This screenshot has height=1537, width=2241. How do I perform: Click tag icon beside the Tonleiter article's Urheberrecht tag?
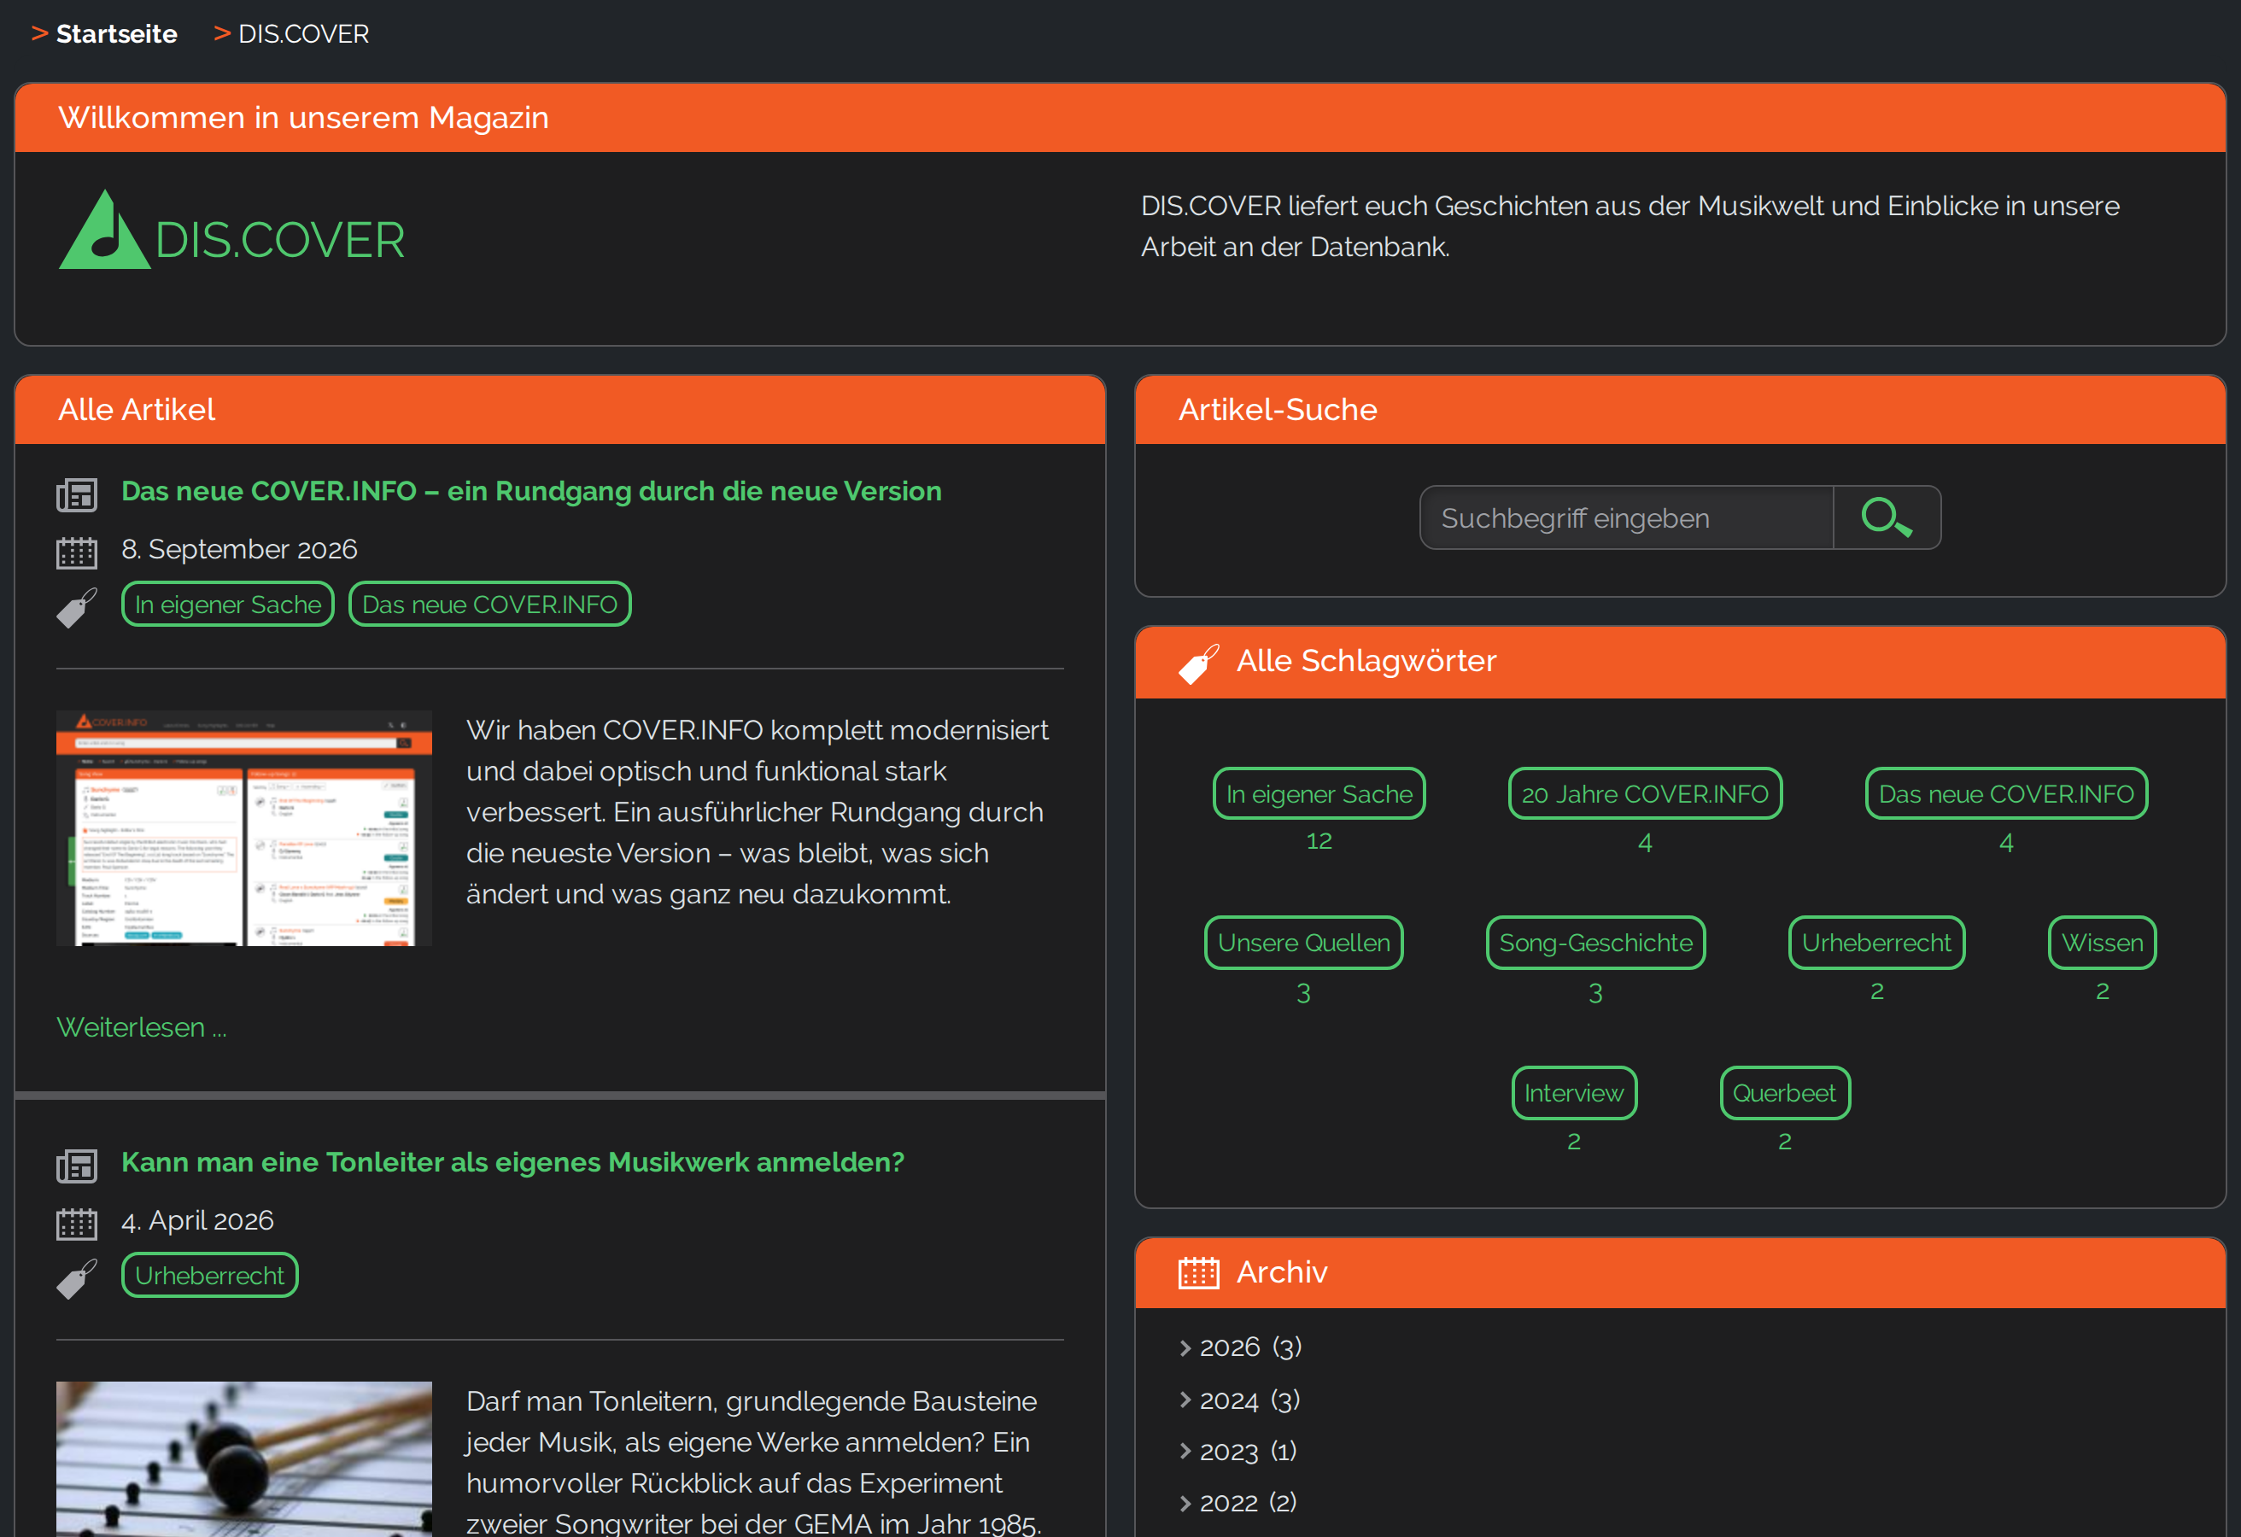coord(76,1278)
